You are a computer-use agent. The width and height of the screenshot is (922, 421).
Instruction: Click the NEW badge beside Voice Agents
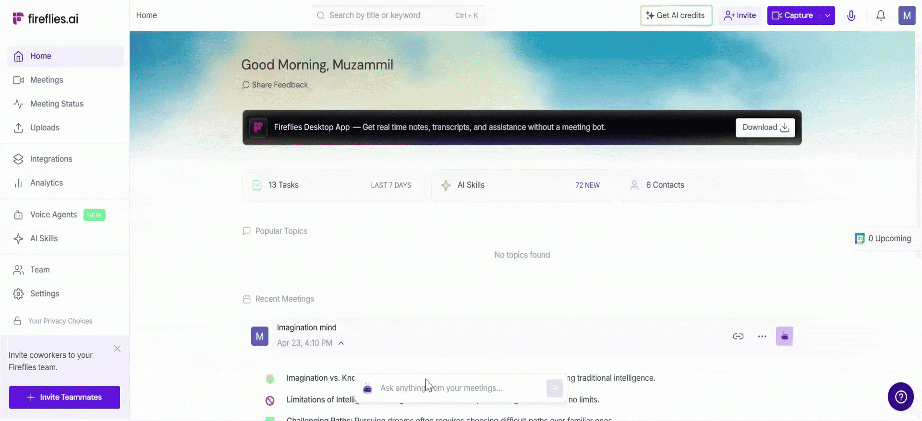(94, 215)
